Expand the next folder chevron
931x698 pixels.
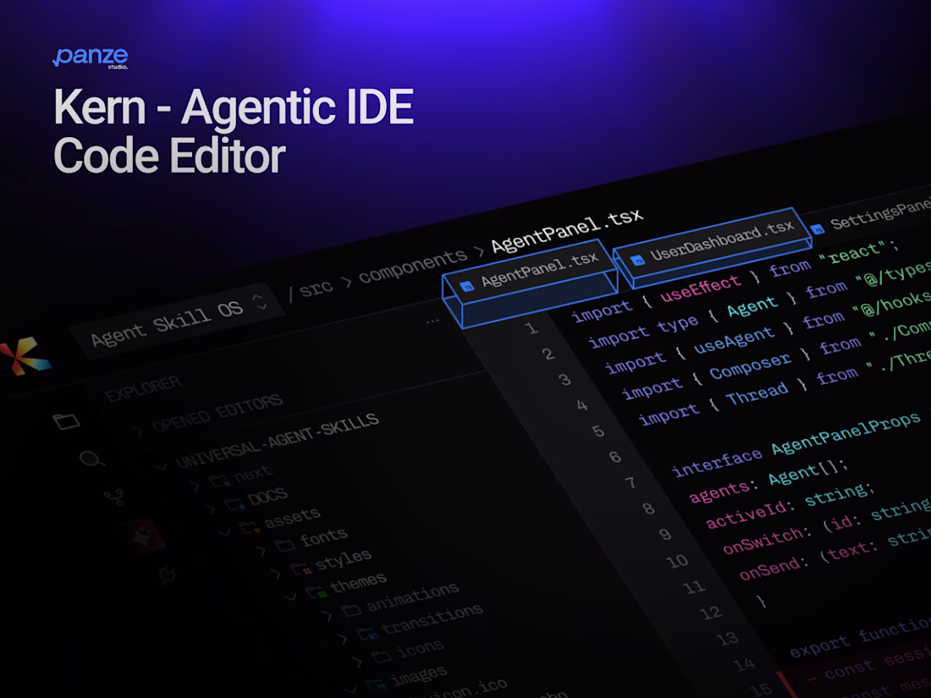(195, 486)
